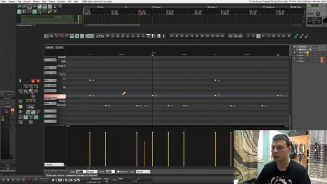The height and width of the screenshot is (184, 327).
Task: Collapse the Vox folder in track list
Action: pyautogui.click(x=295, y=58)
